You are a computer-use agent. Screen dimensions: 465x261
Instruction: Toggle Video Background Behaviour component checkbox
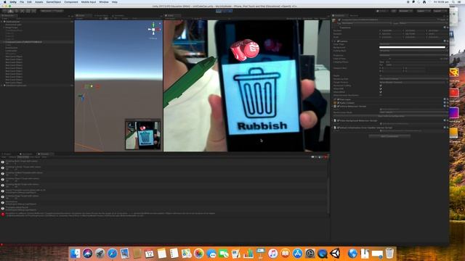point(338,120)
